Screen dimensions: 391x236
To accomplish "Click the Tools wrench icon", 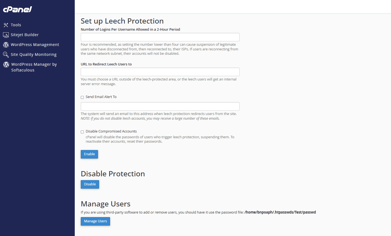I will click(6, 25).
